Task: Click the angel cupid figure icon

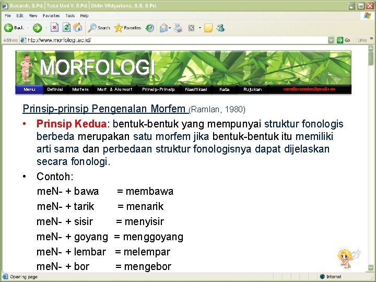Action: pos(348,258)
